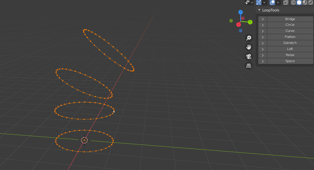314x170 pixels.
Task: Expand the Relax options chevron
Action: pos(263,55)
